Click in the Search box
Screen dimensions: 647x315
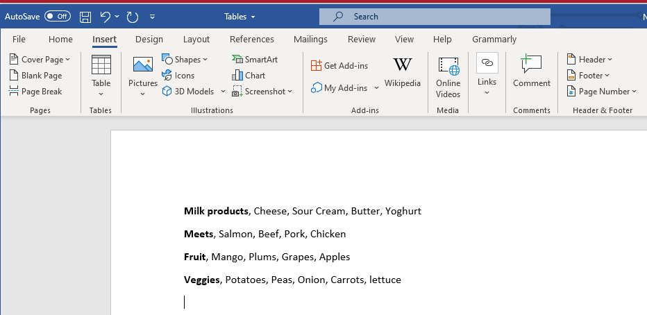tap(435, 16)
